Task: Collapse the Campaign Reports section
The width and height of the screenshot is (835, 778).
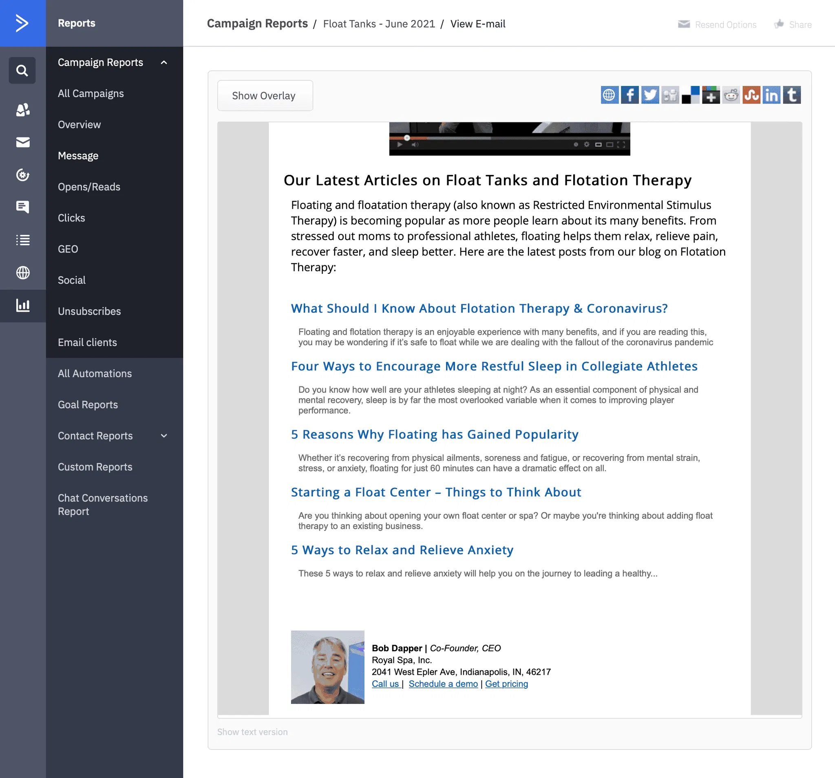Action: coord(164,63)
